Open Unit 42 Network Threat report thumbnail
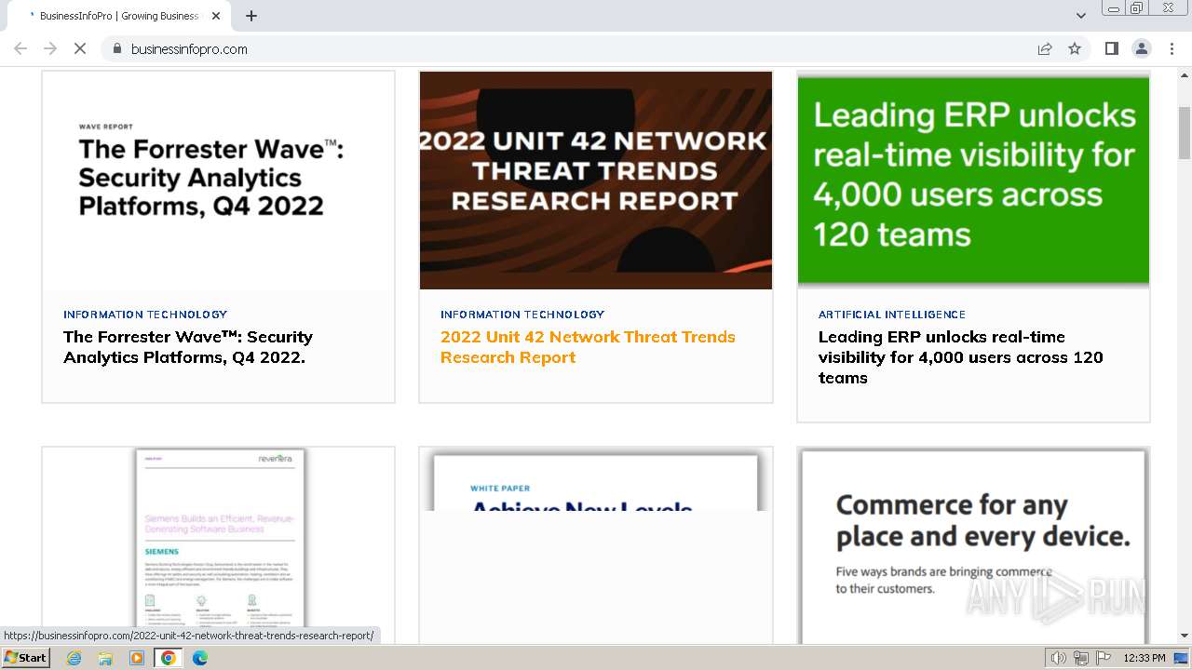This screenshot has height=670, width=1192. coord(596,181)
